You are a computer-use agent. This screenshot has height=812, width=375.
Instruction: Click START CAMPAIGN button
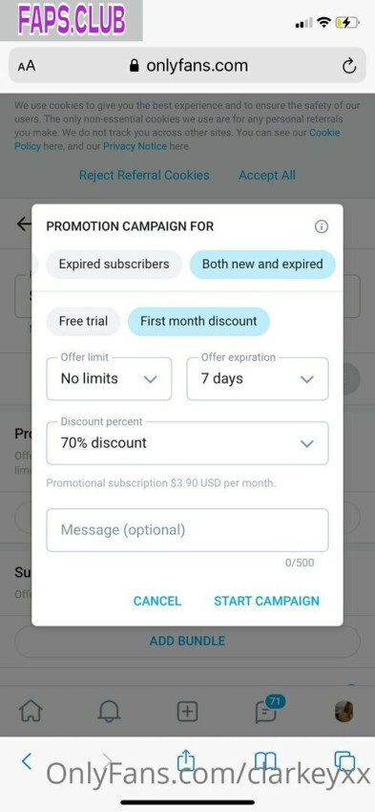coord(266,601)
